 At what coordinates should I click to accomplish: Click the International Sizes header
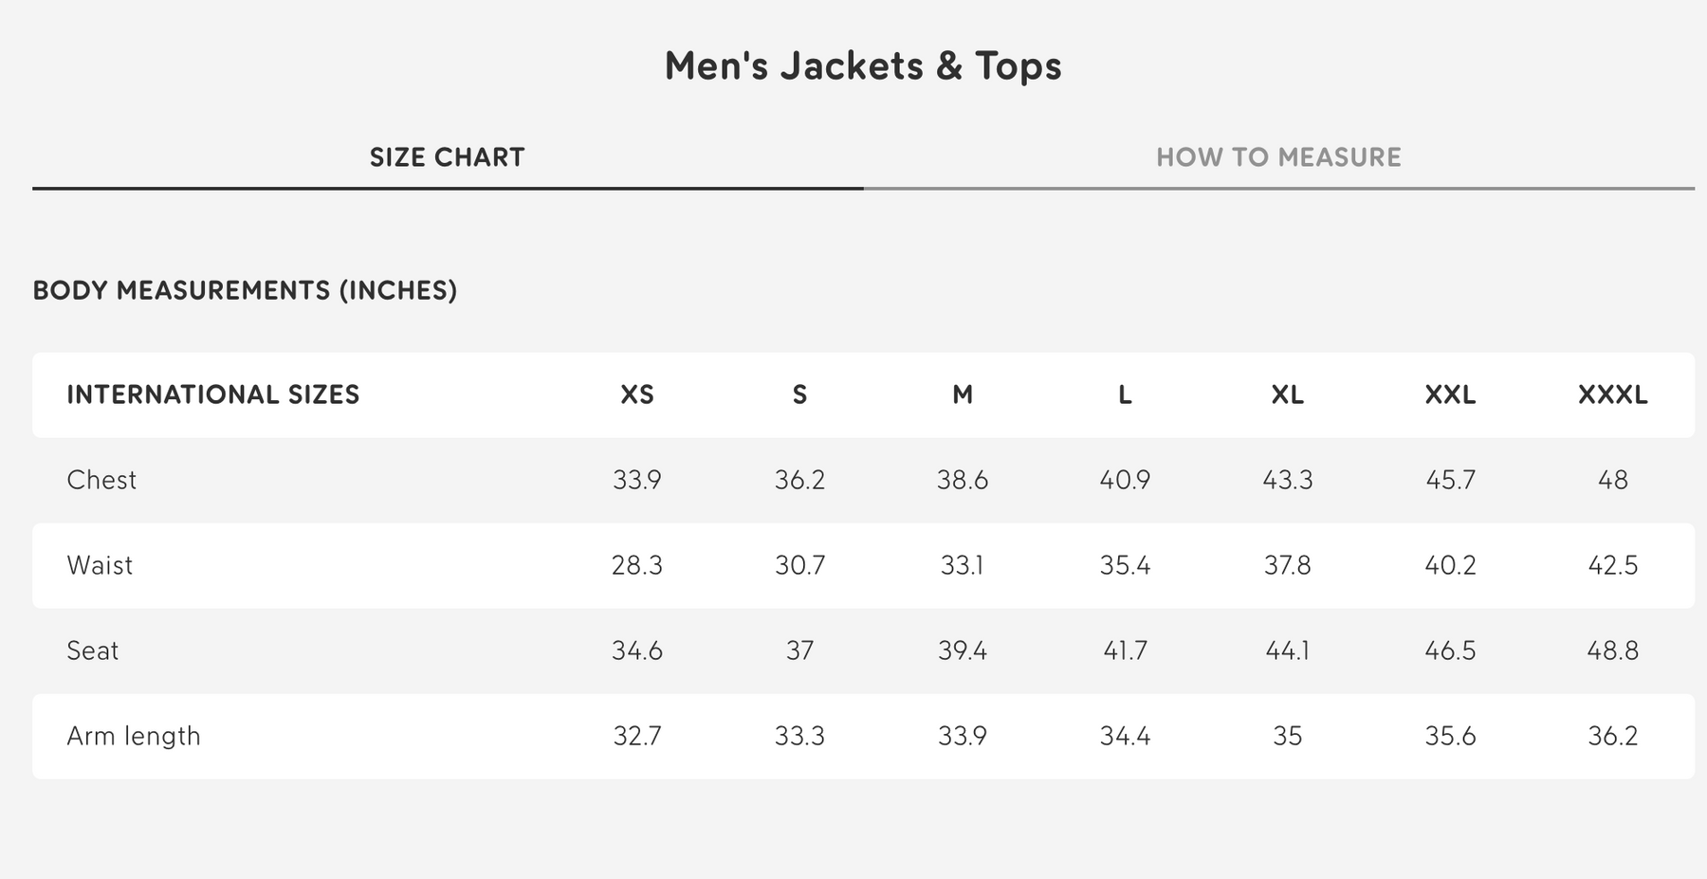[213, 395]
